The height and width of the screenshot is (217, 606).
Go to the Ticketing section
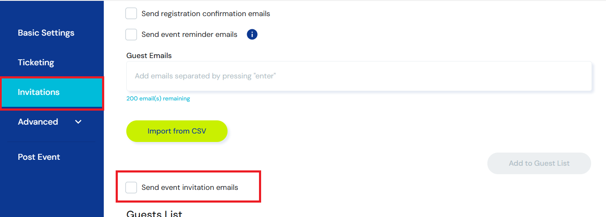36,63
